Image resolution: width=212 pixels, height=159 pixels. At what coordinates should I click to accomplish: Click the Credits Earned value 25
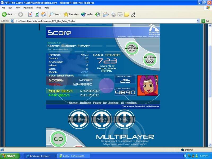[125, 81]
